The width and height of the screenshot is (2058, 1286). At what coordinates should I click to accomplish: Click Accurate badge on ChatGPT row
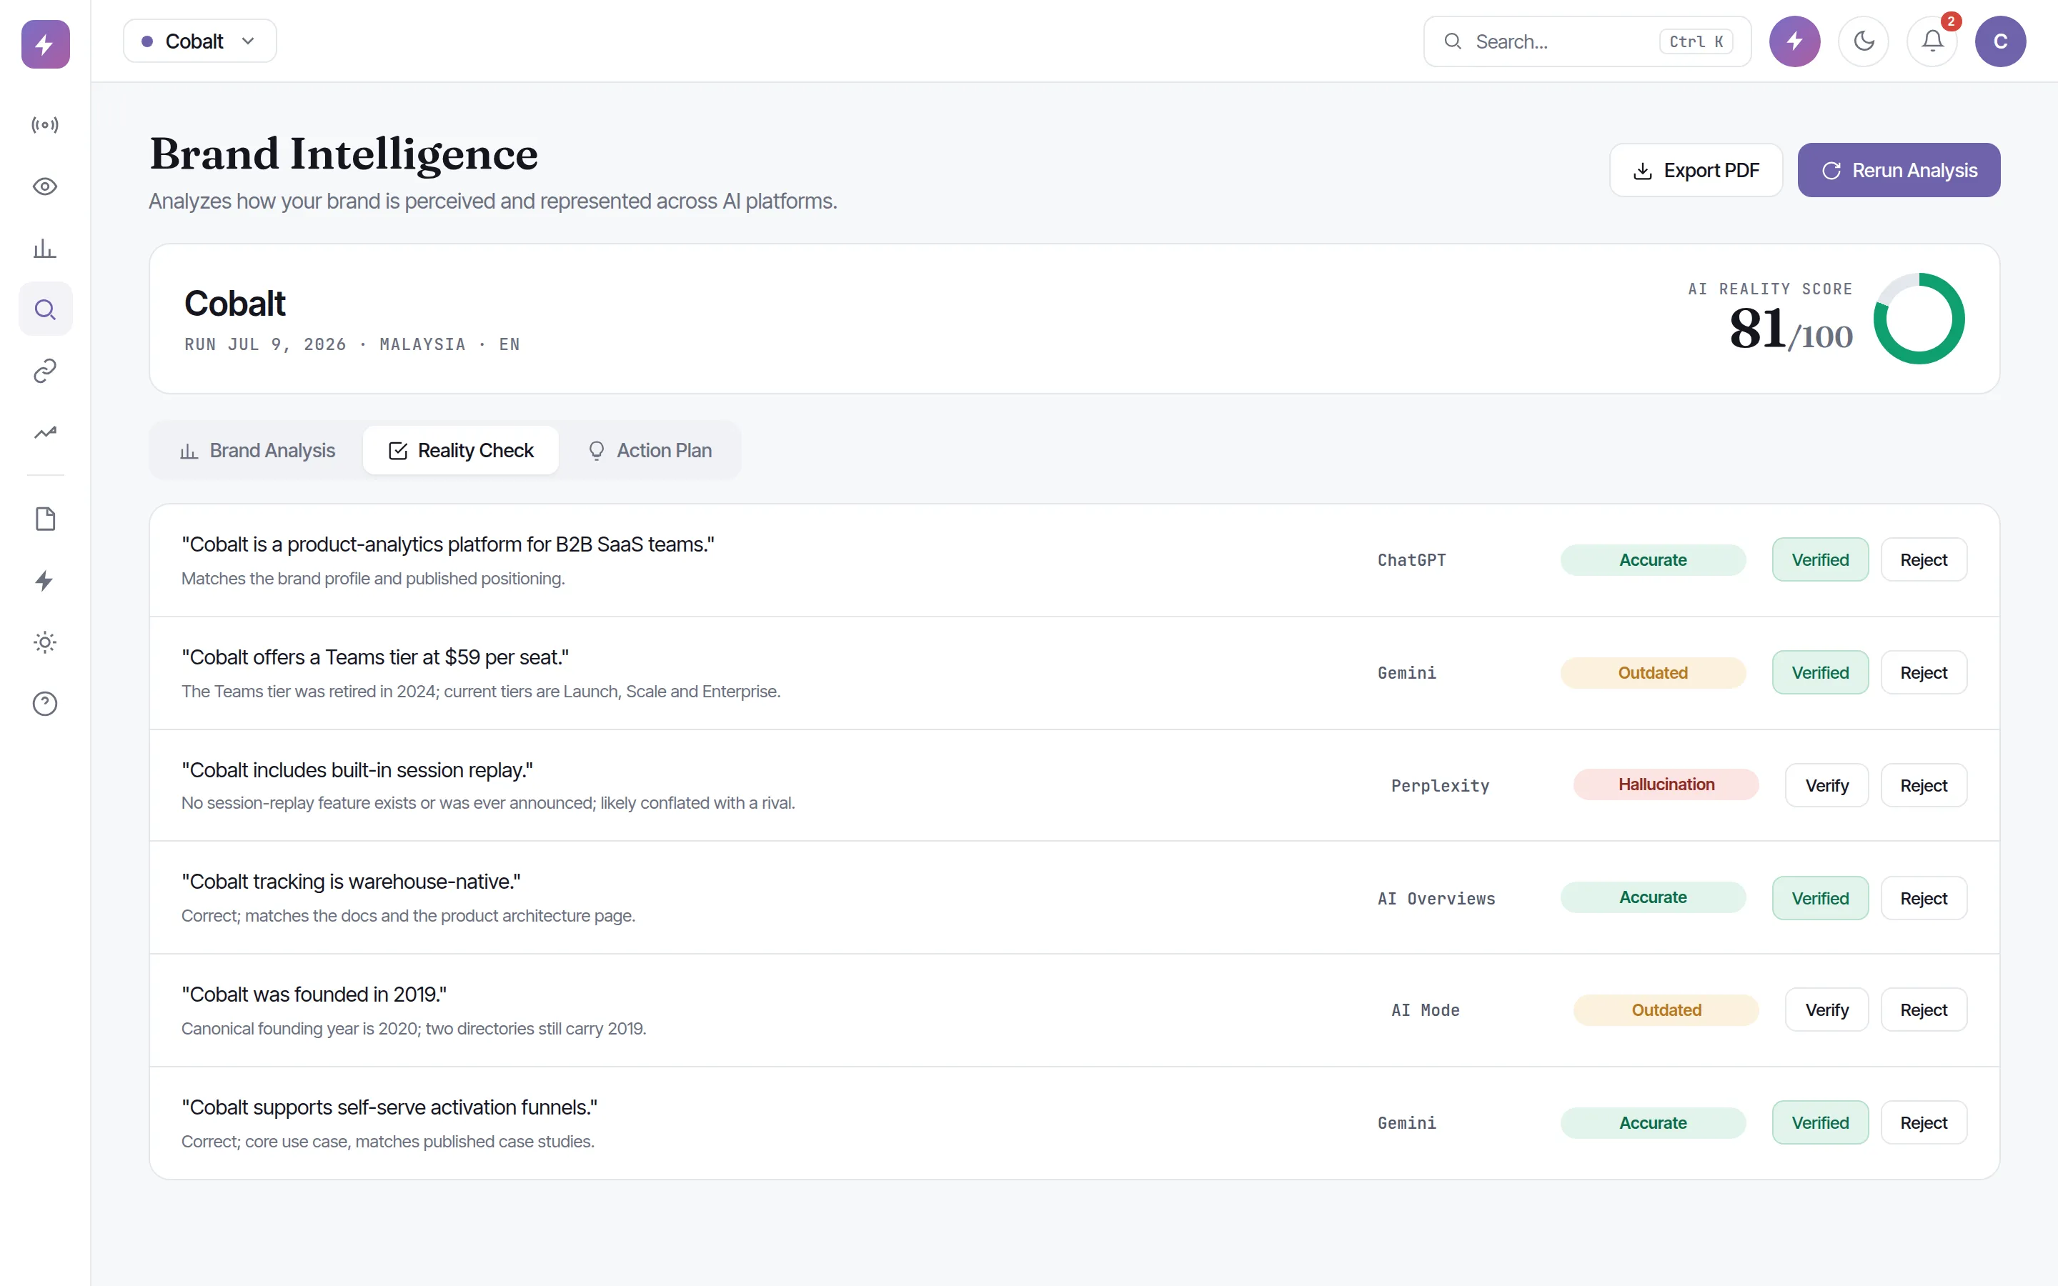[1652, 559]
